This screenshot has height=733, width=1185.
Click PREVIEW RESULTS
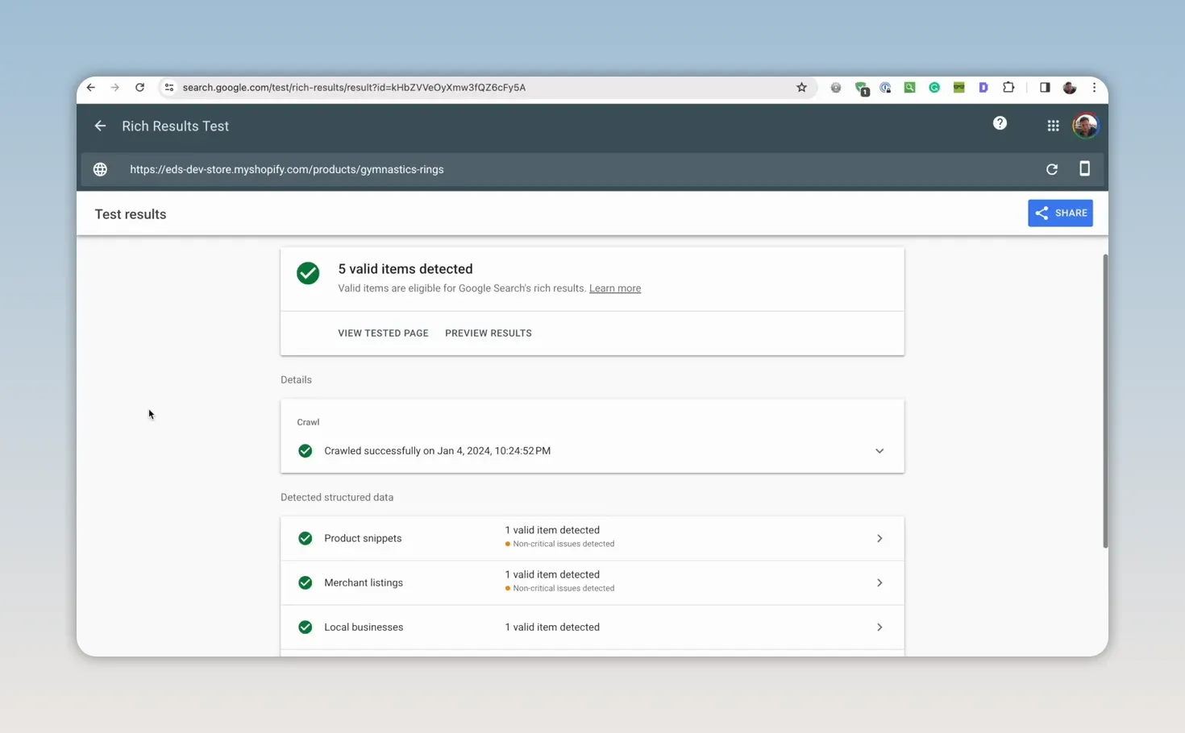pyautogui.click(x=489, y=333)
